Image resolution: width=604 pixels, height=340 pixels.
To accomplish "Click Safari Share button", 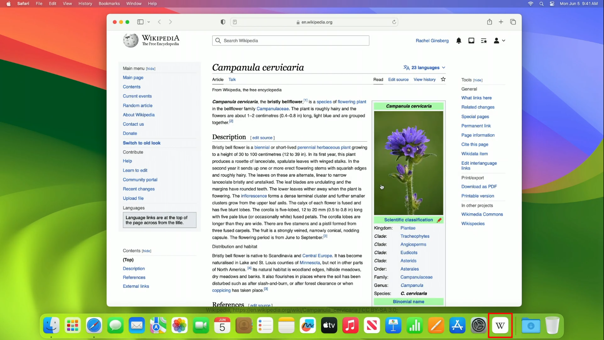I will click(489, 22).
